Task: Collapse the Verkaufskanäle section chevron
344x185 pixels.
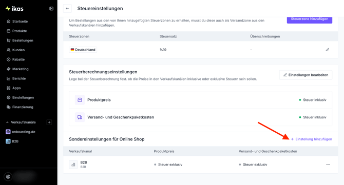Action: pyautogui.click(x=7, y=122)
